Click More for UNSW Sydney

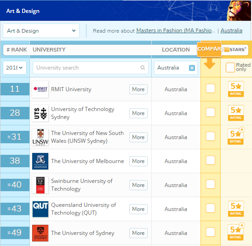(x=138, y=137)
